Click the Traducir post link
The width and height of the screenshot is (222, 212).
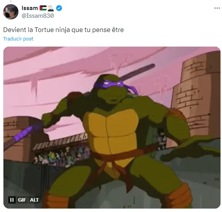click(18, 39)
